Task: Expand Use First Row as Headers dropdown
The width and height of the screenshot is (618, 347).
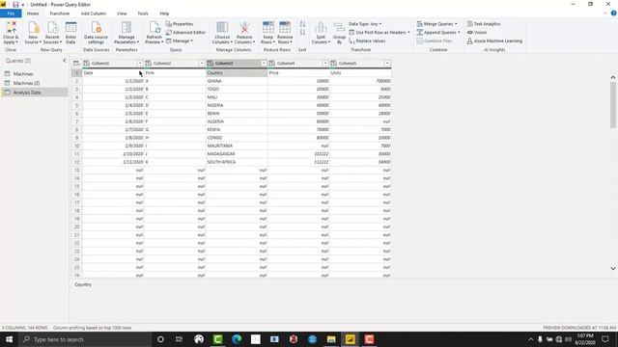Action: 408,32
